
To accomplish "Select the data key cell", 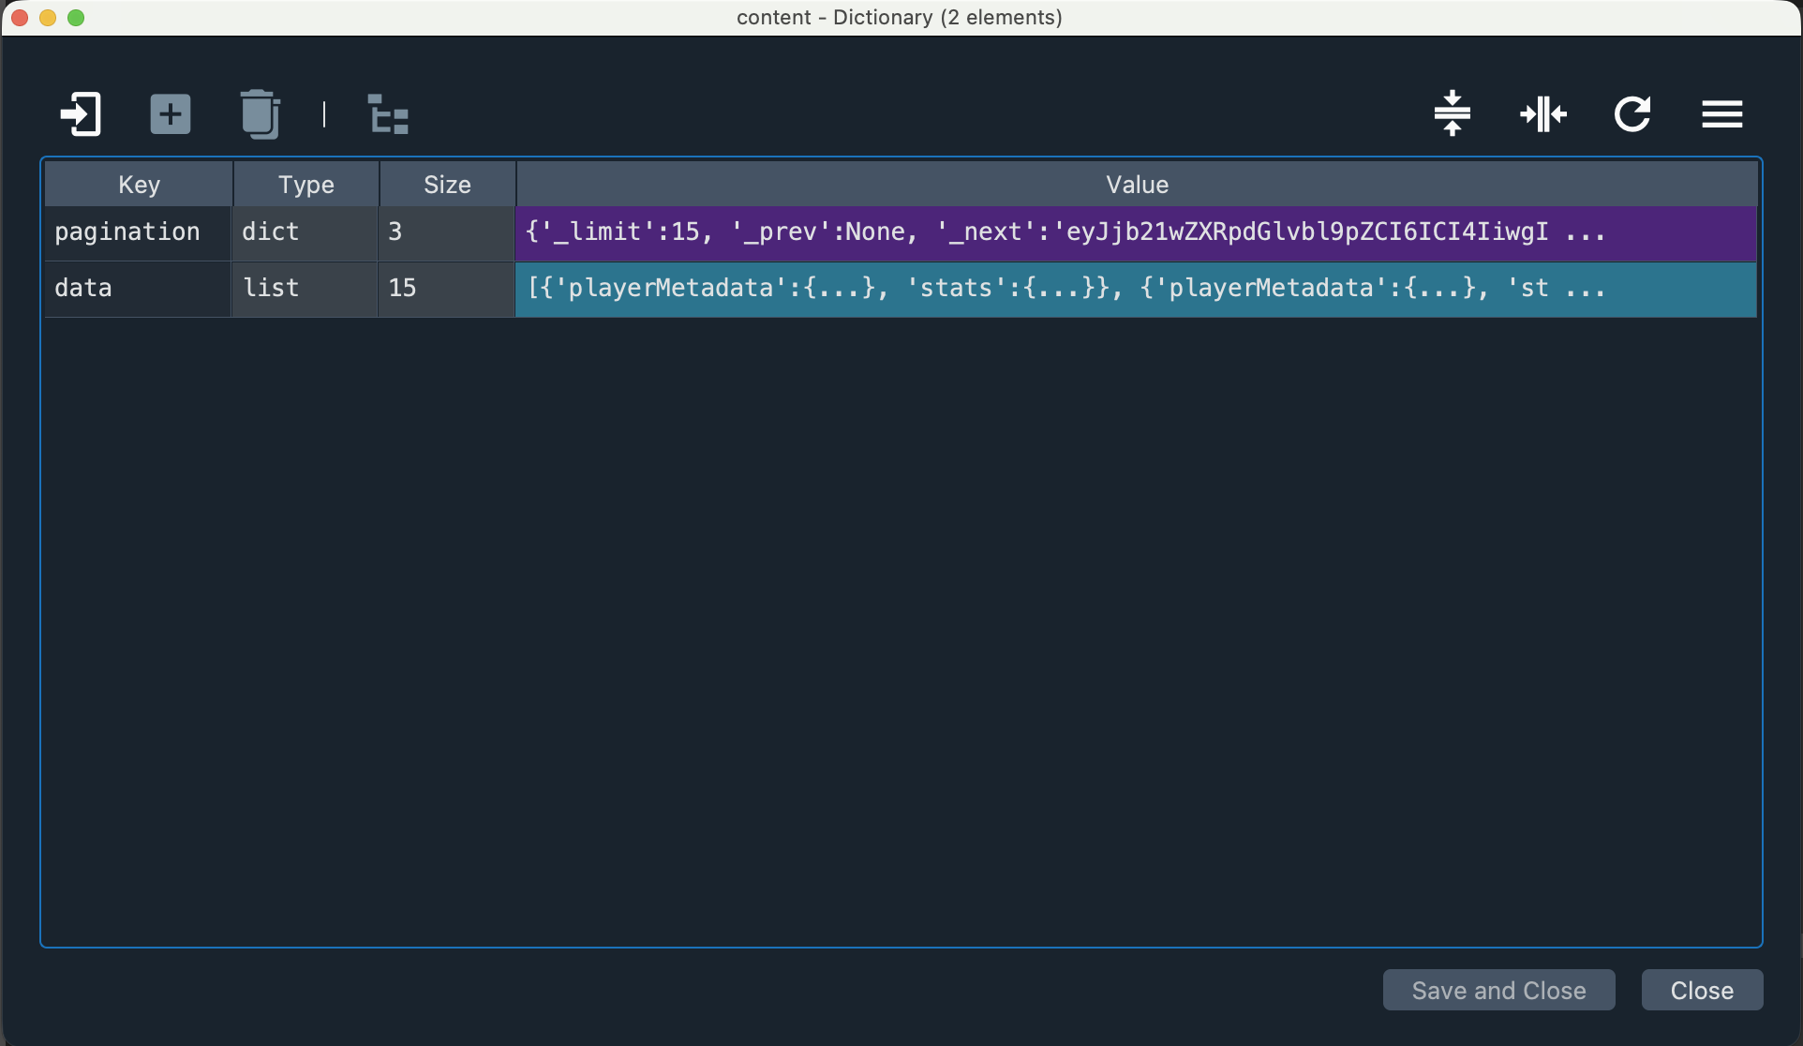I will [x=138, y=289].
